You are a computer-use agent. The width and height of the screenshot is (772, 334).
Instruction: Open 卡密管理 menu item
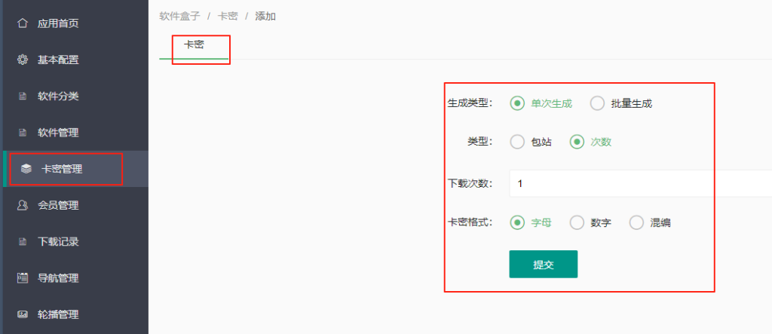(75, 169)
